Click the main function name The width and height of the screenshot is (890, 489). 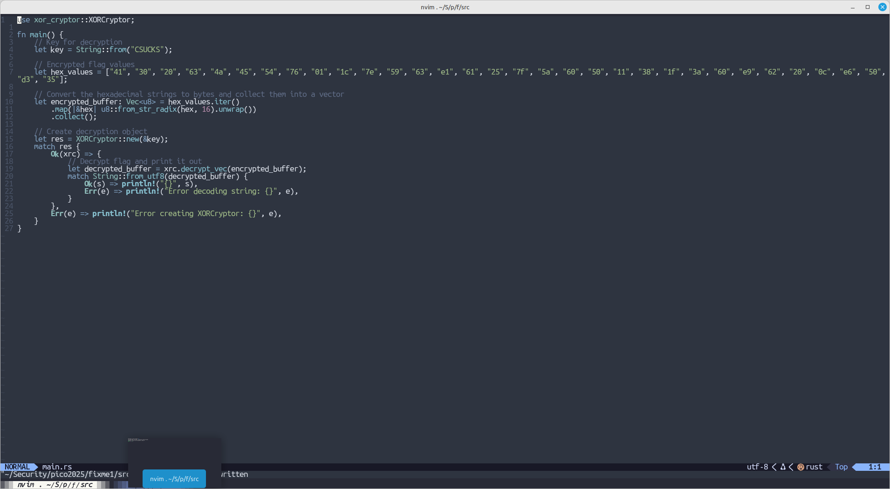point(38,35)
